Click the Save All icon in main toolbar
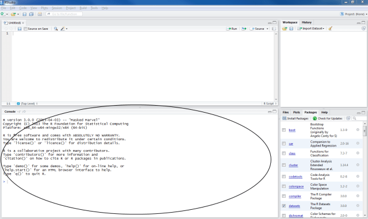 [31, 14]
